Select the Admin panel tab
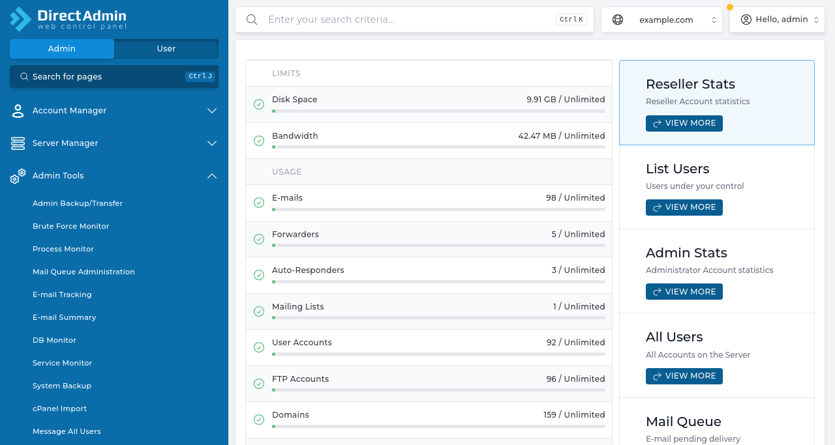The width and height of the screenshot is (835, 445). tap(61, 48)
